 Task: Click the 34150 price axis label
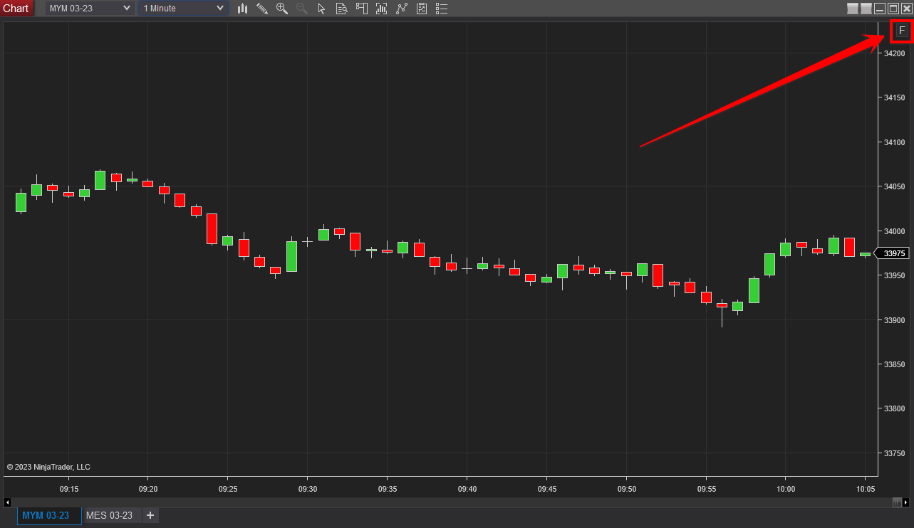pyautogui.click(x=893, y=97)
